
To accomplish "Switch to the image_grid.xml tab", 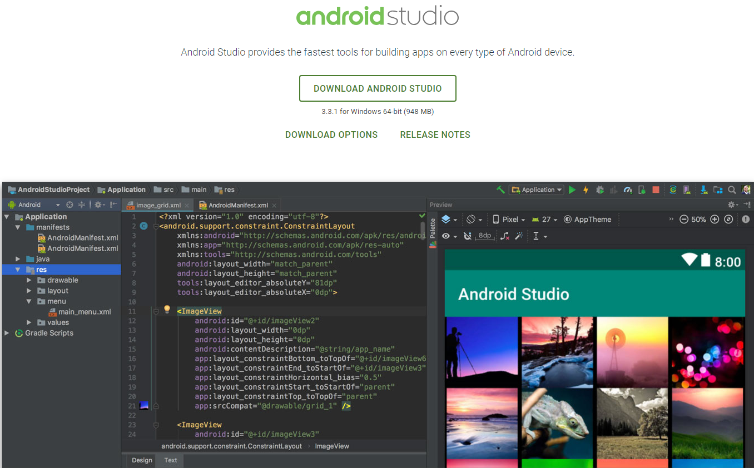I will pyautogui.click(x=158, y=205).
